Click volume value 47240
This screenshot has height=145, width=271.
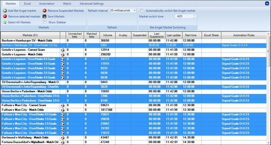point(105,142)
